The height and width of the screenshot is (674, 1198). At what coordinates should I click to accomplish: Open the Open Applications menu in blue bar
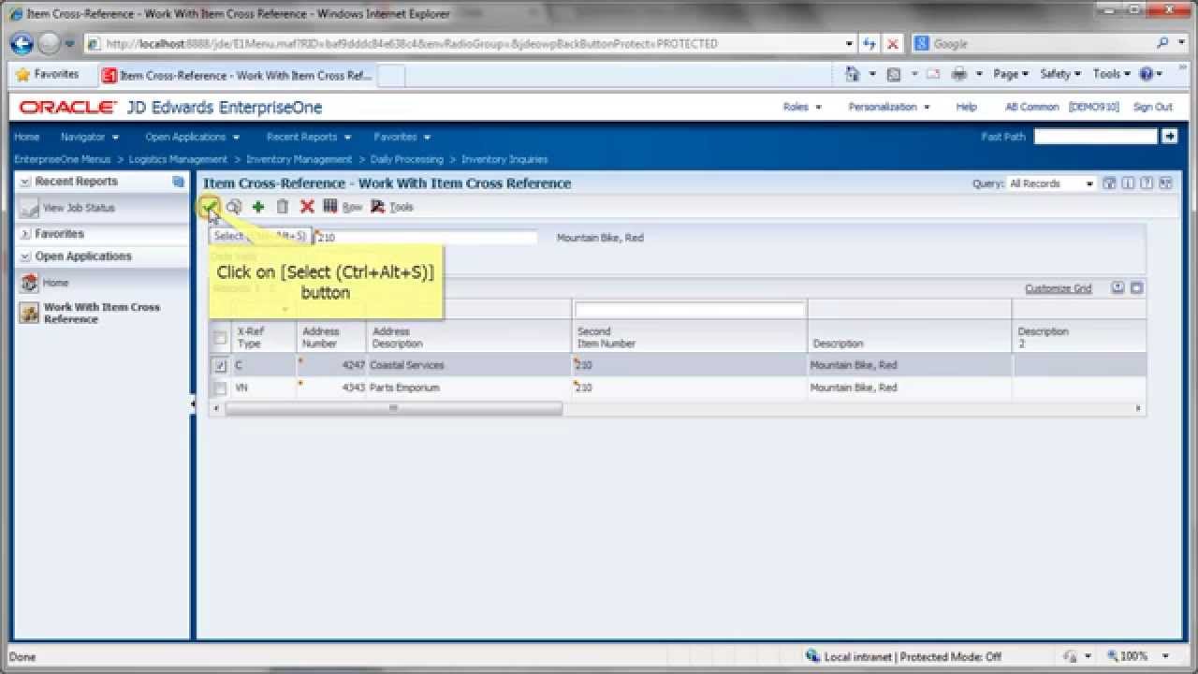(x=192, y=137)
